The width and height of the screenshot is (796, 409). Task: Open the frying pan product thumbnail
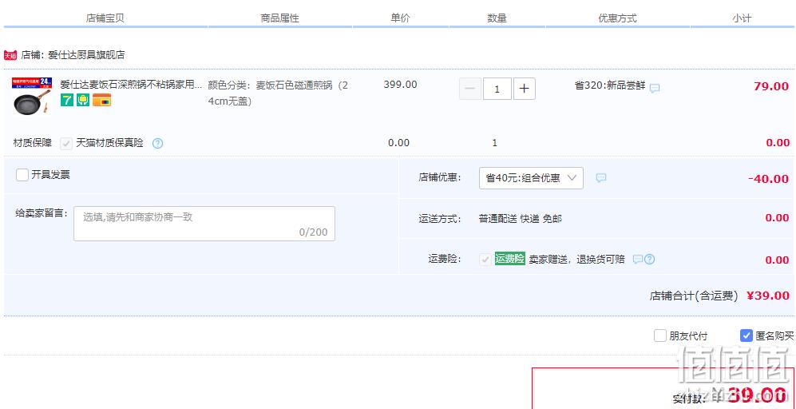click(x=31, y=96)
